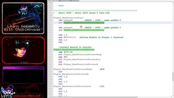Click line number 322 in the gutter
The image size is (174, 98).
[50, 50]
